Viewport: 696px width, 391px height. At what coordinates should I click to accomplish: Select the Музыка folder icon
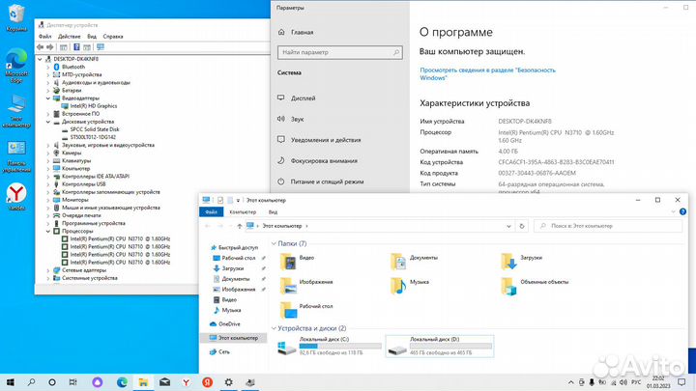tap(398, 283)
